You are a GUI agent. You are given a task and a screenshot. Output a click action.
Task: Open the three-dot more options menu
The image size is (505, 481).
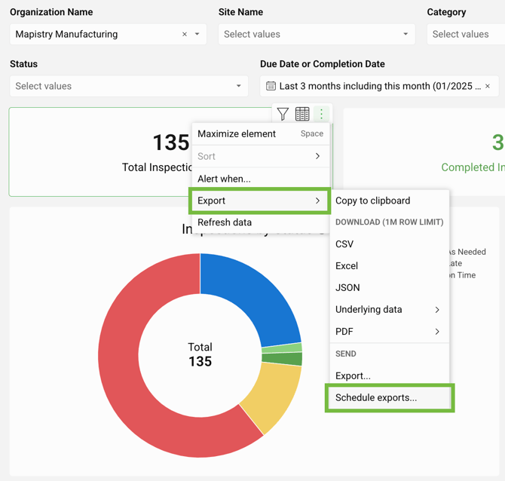click(x=321, y=114)
